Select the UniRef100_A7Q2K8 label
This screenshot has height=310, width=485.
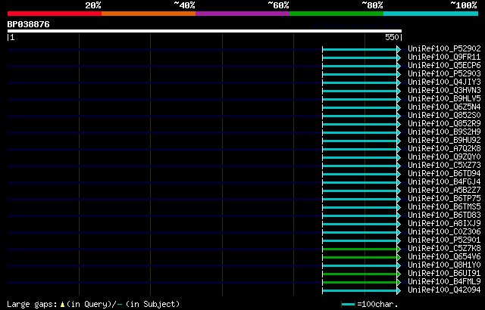point(444,148)
